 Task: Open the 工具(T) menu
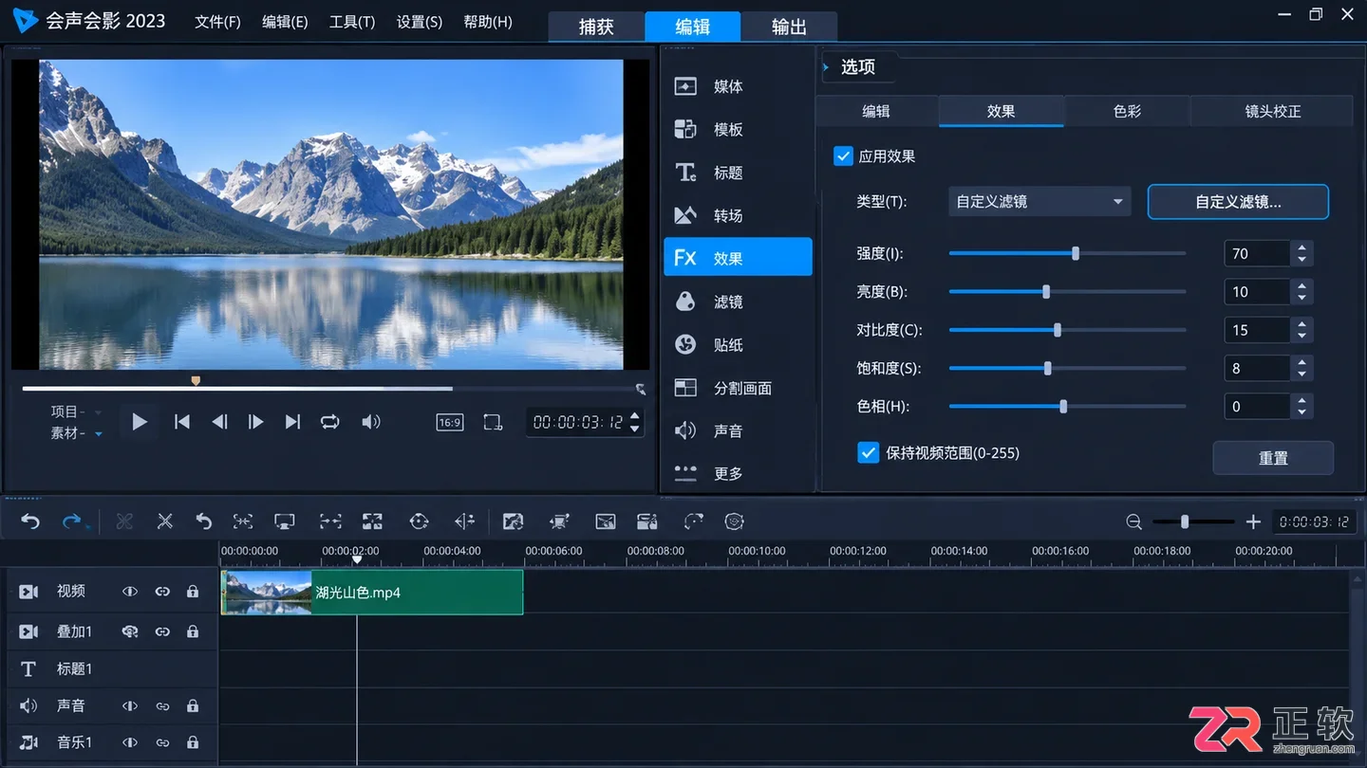point(352,22)
